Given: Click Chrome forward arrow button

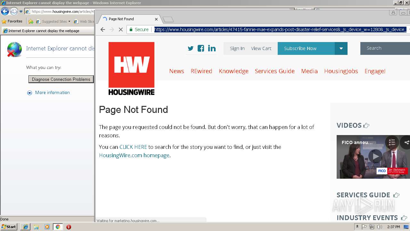Looking at the screenshot, I should coord(112,30).
